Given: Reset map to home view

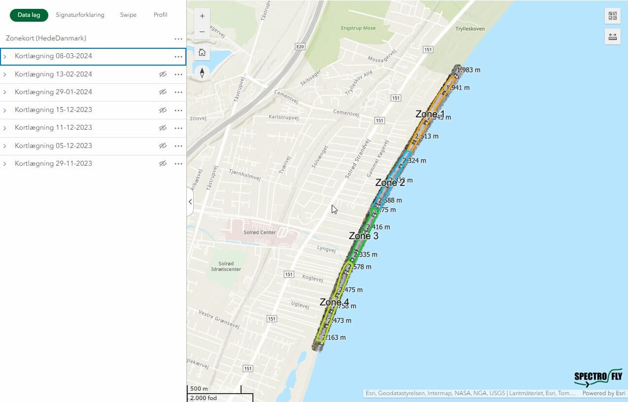Looking at the screenshot, I should coord(202,52).
